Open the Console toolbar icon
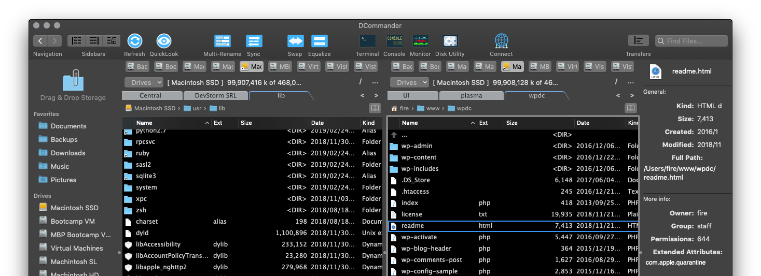The width and height of the screenshot is (761, 276). [395, 41]
